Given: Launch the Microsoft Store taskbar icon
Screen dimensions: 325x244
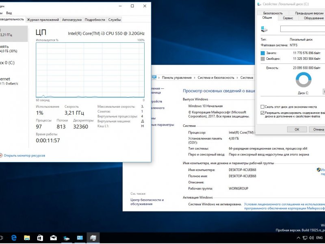Looking at the screenshot, I should pos(40,238).
